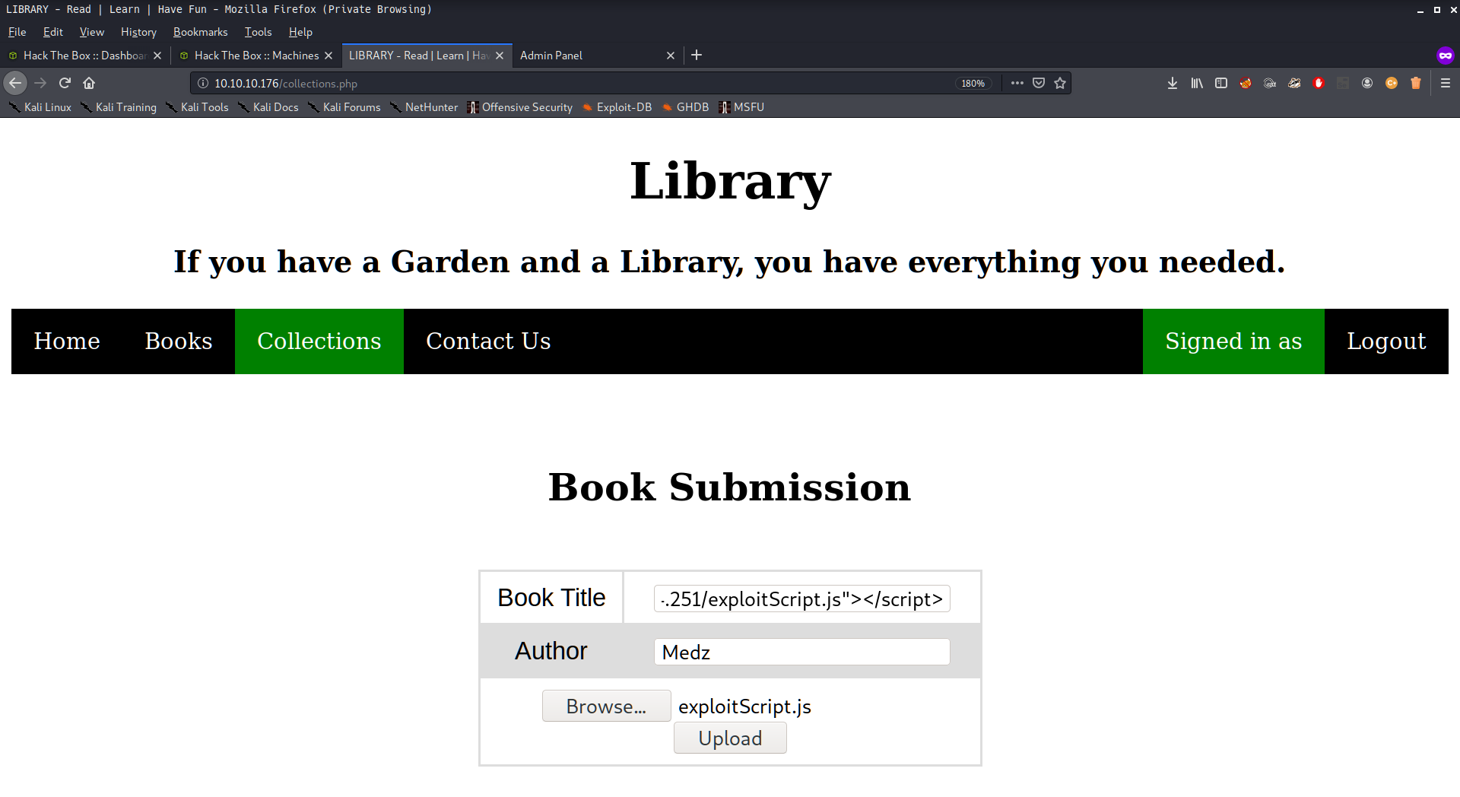The image size is (1460, 797).
Task: Open the Kali Forums bookmark
Action: point(344,107)
